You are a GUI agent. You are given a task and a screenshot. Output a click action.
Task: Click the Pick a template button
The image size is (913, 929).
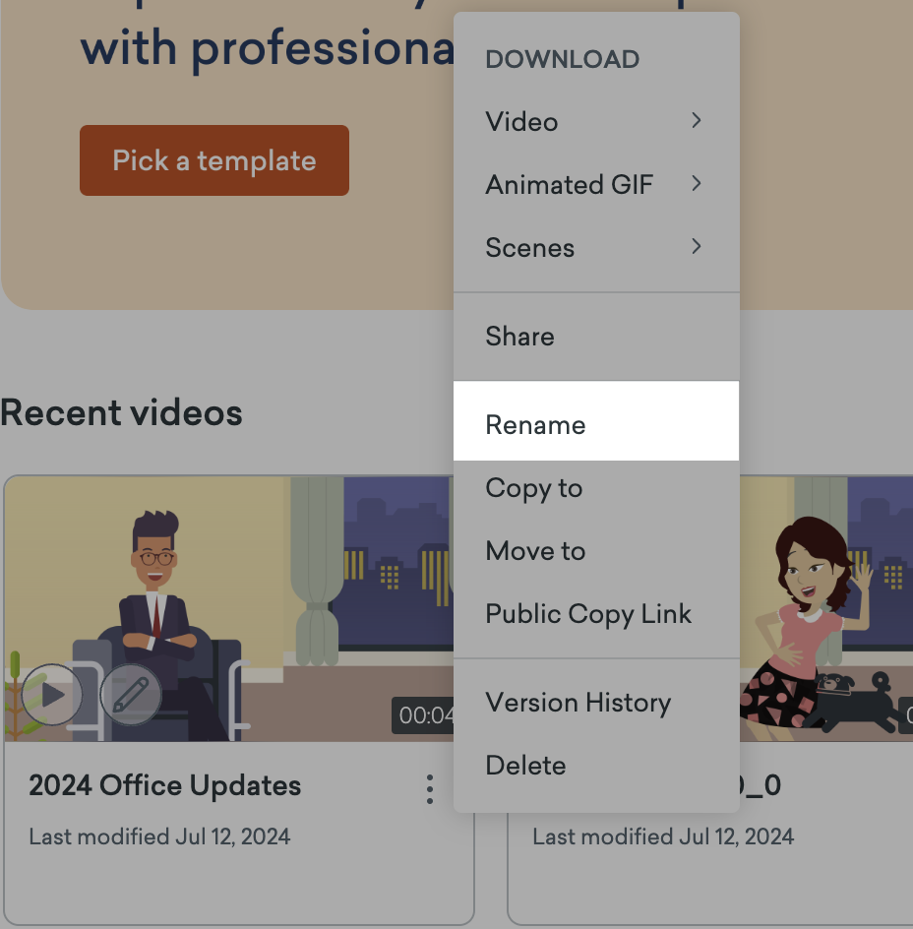click(214, 160)
